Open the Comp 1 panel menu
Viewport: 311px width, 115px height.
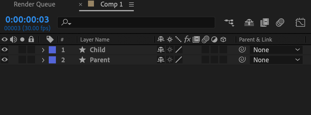pyautogui.click(x=131, y=4)
